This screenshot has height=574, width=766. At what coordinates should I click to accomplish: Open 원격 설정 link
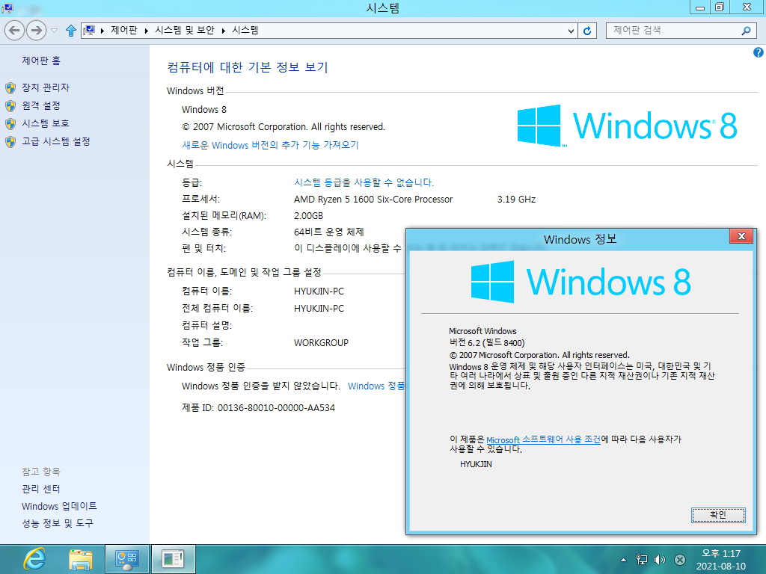tap(41, 105)
